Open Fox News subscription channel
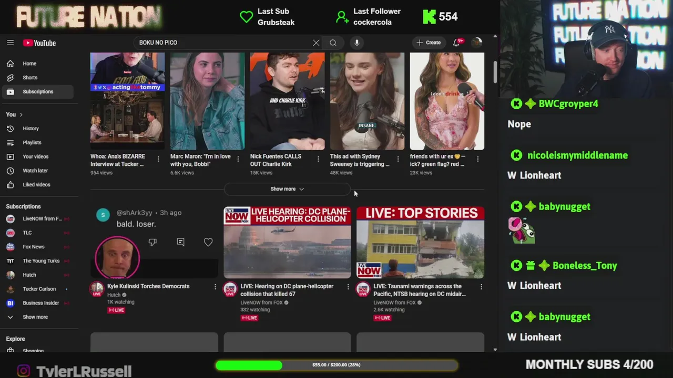Screen dimensions: 673x378 tap(38, 247)
